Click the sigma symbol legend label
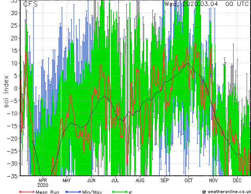This screenshot has width=251, height=194. click(x=130, y=192)
